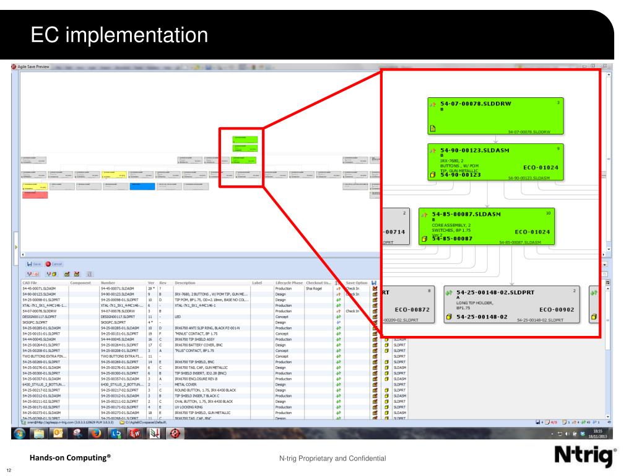Screen dimensions: 634x476
Task: Select the 54-45-00071.SLDASM row in CAD File column
Action: pos(38,289)
